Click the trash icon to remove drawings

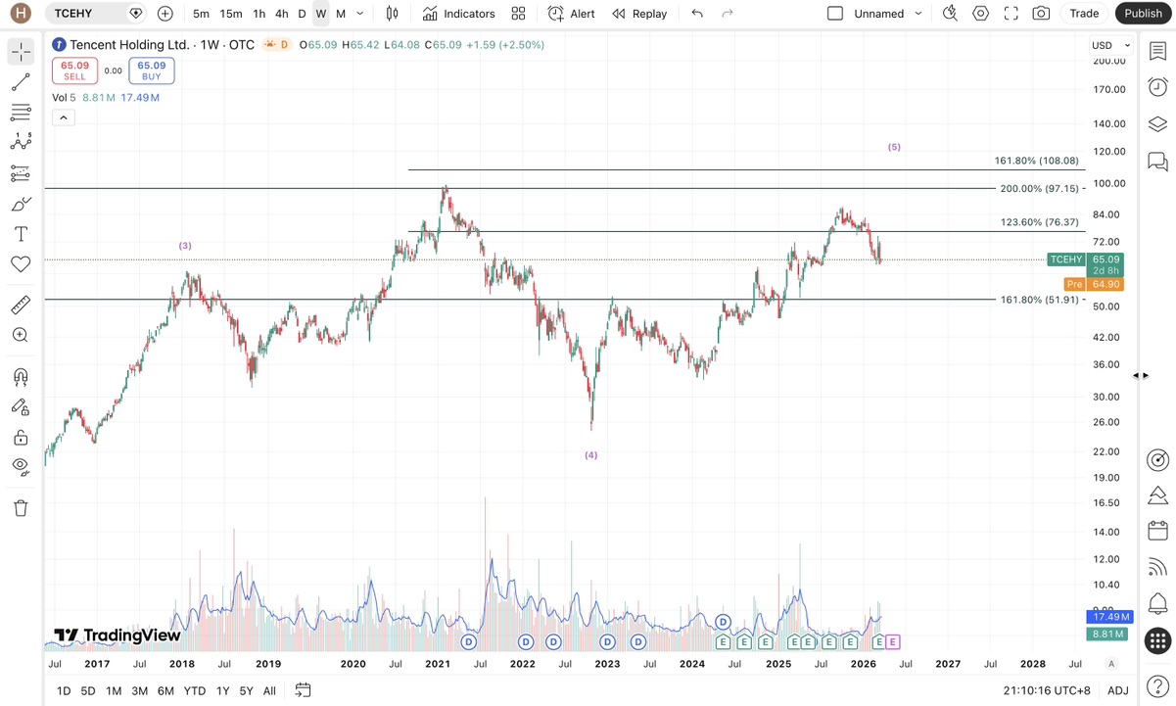click(21, 508)
